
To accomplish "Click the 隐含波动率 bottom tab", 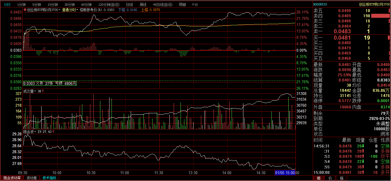I will pyautogui.click(x=12, y=178).
